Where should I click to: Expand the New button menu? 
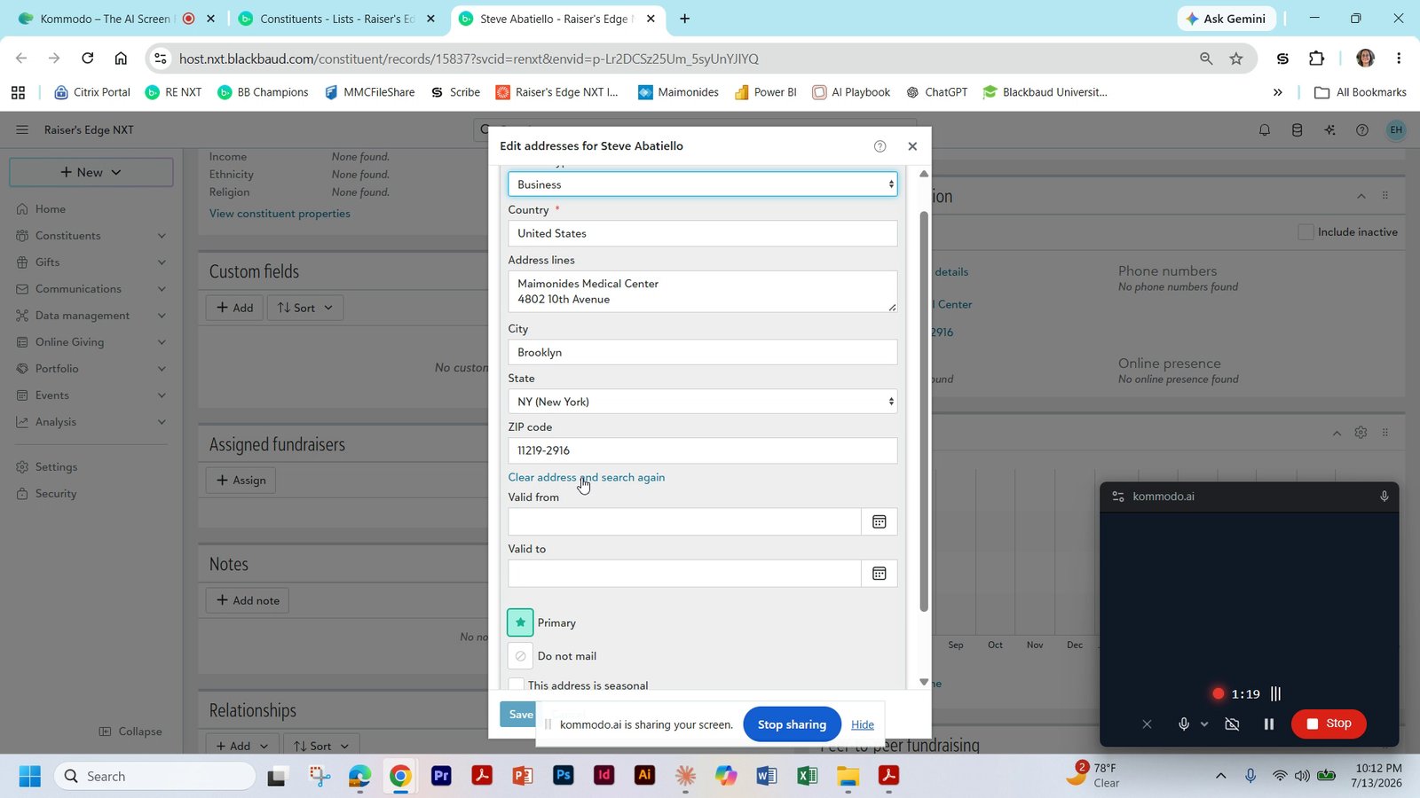91,172
